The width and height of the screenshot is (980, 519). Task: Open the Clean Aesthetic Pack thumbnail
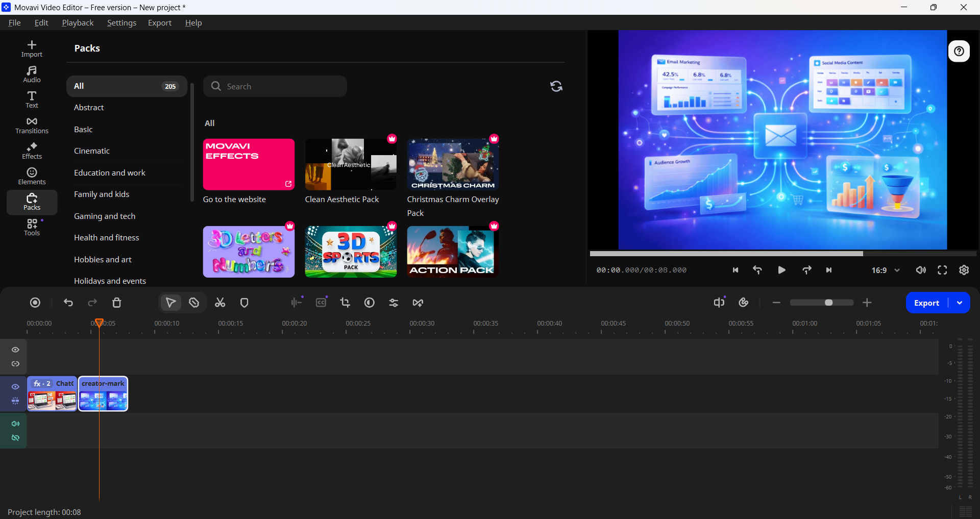click(351, 164)
